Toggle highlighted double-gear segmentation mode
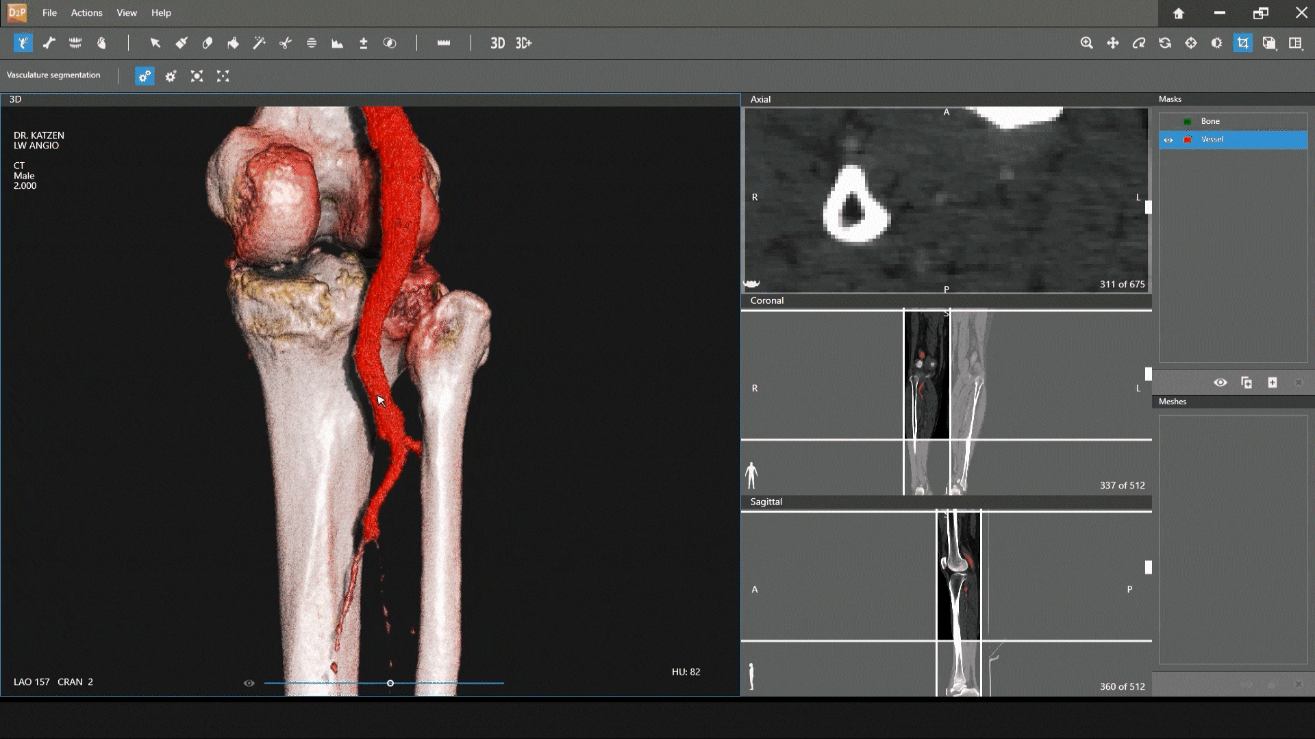 (x=145, y=76)
